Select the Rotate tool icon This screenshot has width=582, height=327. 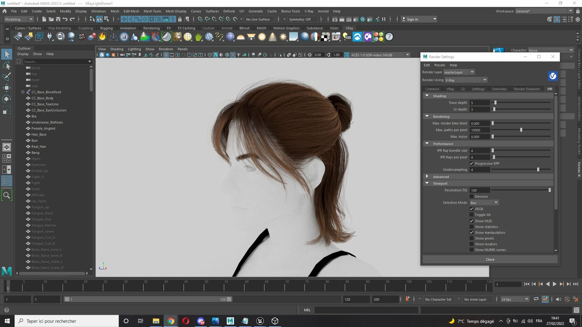click(x=7, y=99)
